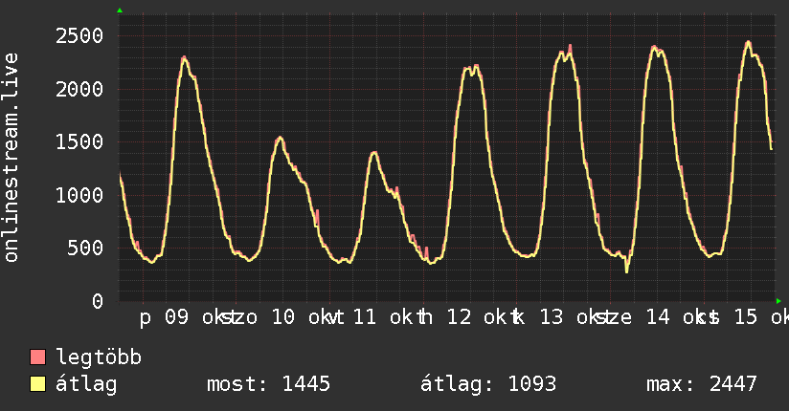The image size is (789, 411).
Task: Click the '13 okt' x-axis date label
Action: 576,317
